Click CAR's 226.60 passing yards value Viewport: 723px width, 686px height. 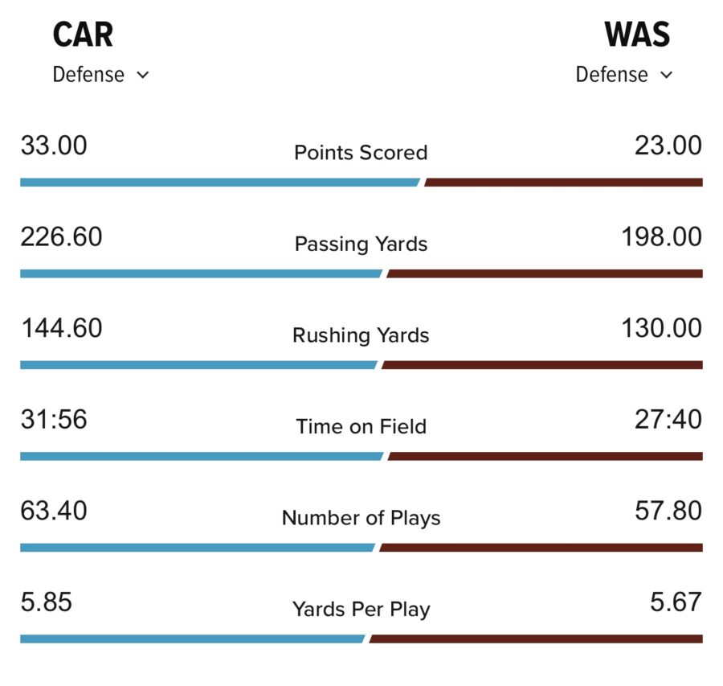pos(61,237)
